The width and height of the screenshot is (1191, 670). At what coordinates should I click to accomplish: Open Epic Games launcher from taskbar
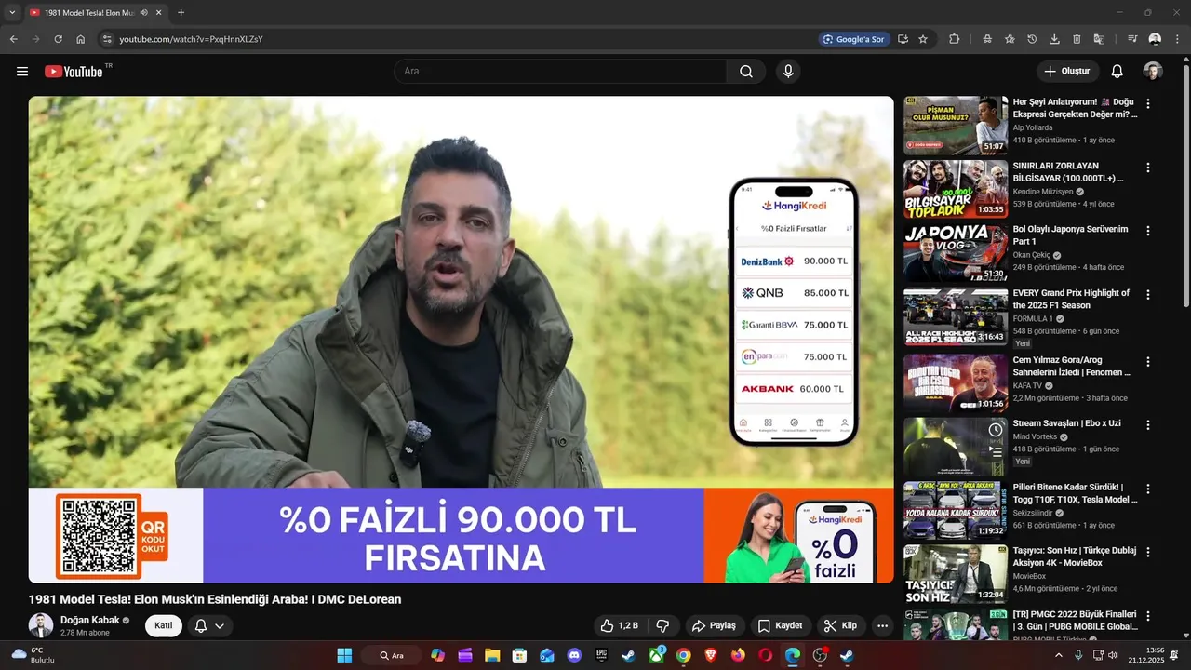[602, 655]
